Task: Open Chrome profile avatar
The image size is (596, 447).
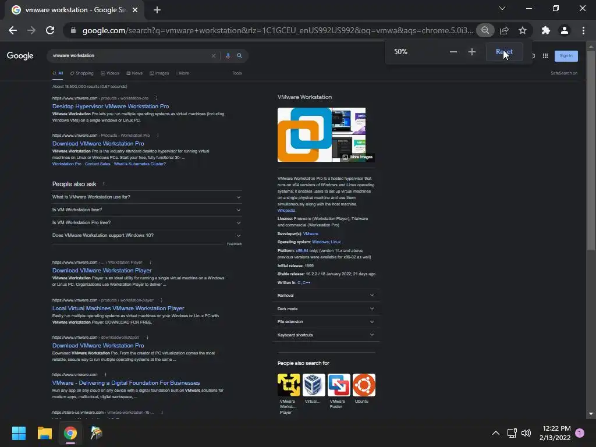Action: (565, 30)
